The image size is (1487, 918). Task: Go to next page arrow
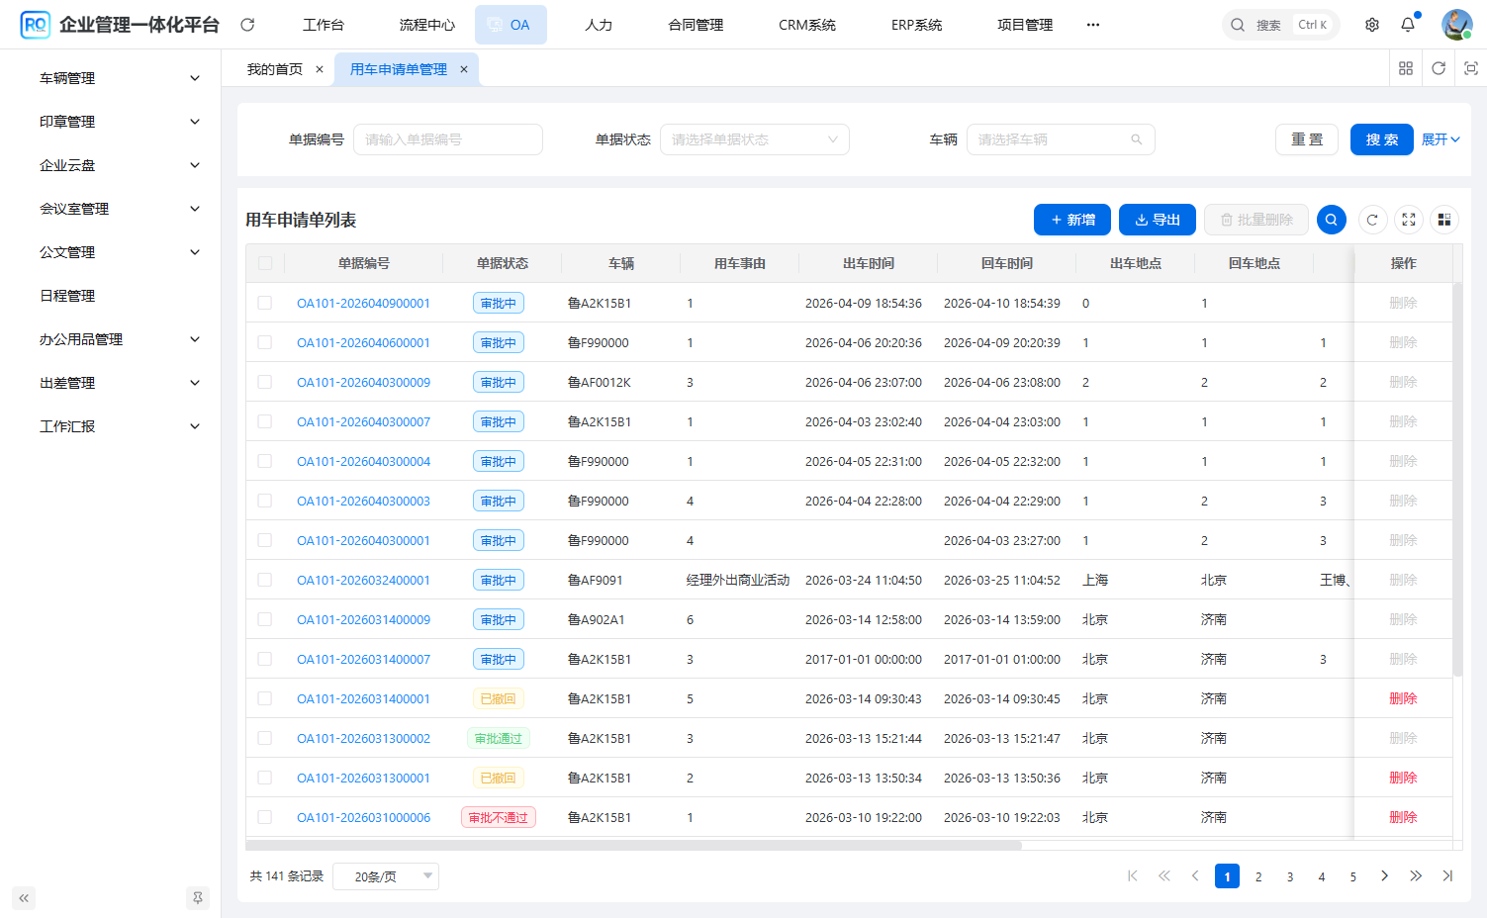click(1384, 876)
